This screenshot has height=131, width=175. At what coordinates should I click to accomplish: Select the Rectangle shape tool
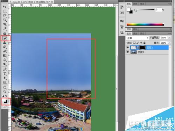(5, 82)
